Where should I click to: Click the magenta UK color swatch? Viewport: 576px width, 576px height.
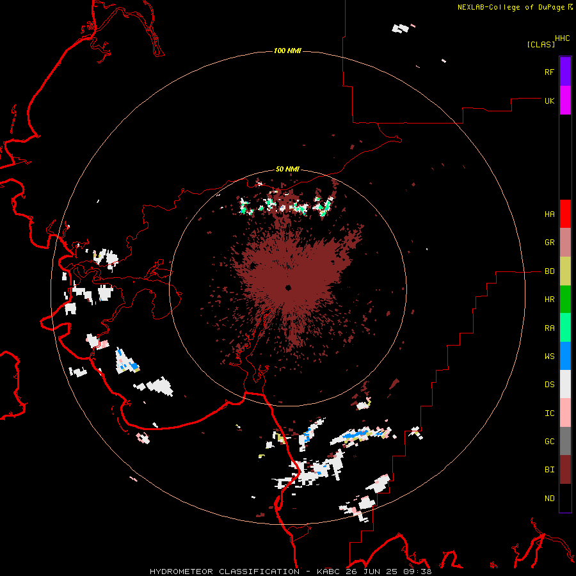click(565, 100)
